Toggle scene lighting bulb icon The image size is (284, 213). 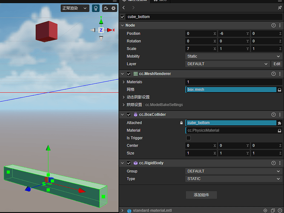pos(96,9)
